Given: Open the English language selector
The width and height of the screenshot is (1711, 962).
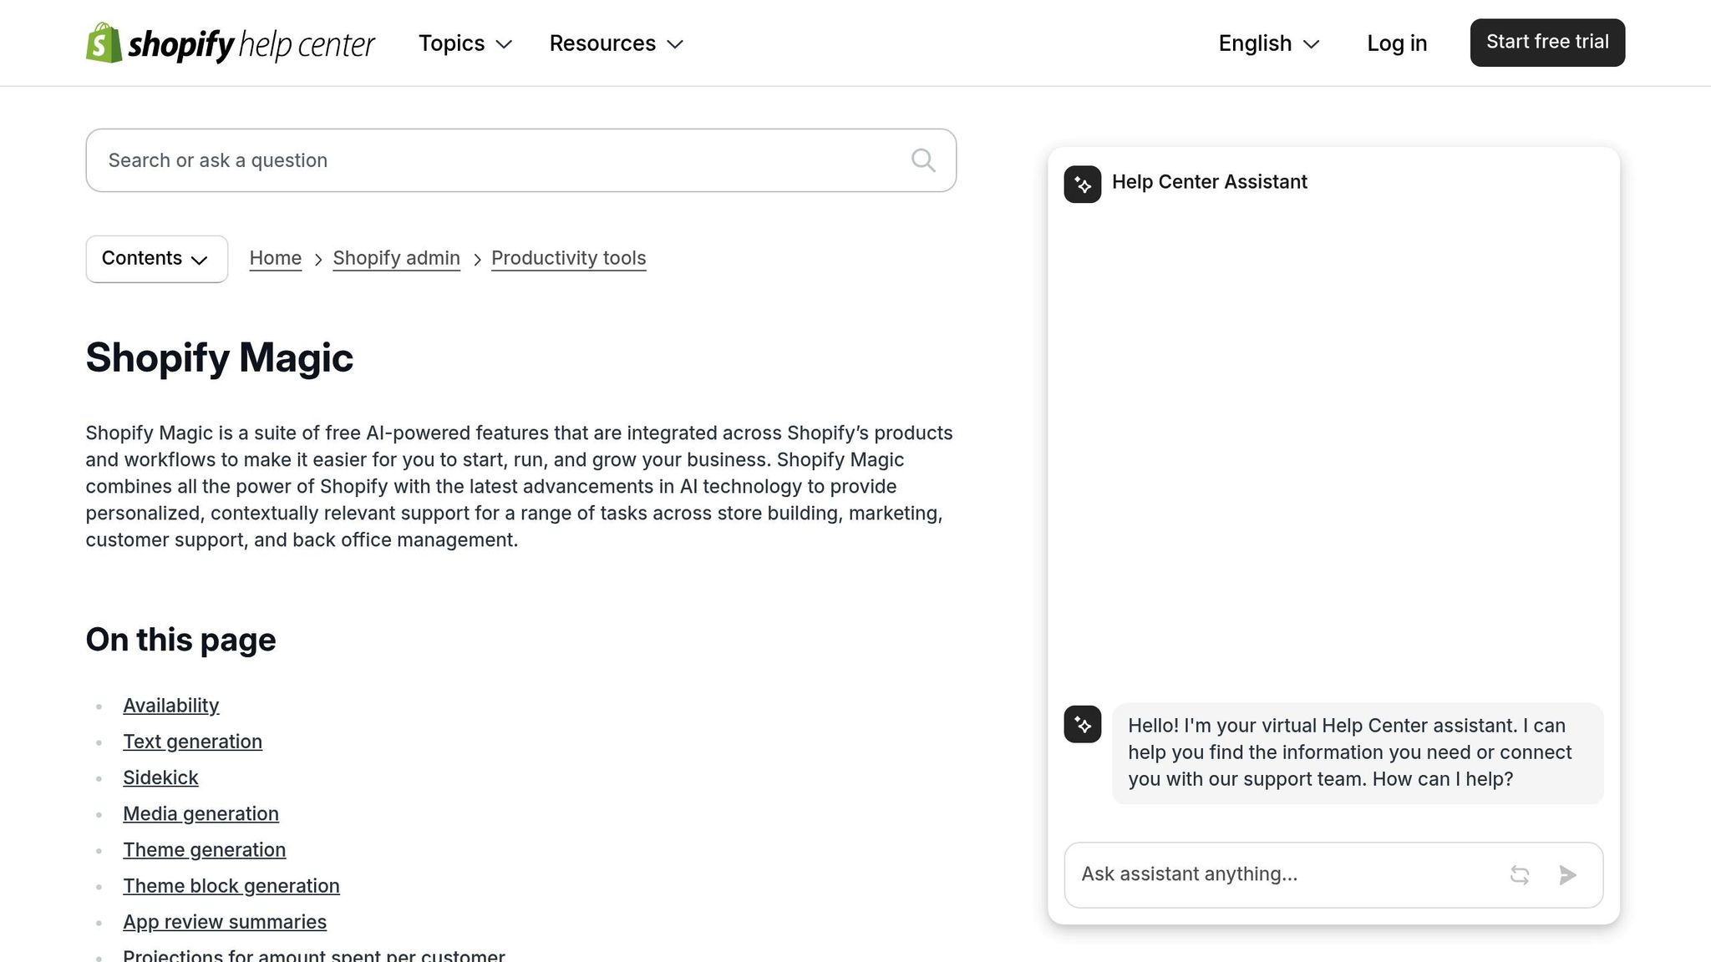Looking at the screenshot, I should pos(1268,43).
